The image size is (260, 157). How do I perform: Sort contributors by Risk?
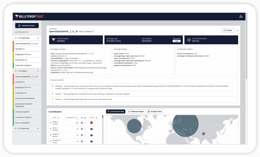coord(85,118)
